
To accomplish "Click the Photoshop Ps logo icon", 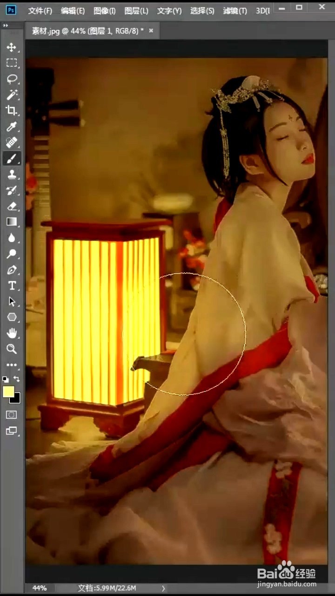I will tap(11, 10).
